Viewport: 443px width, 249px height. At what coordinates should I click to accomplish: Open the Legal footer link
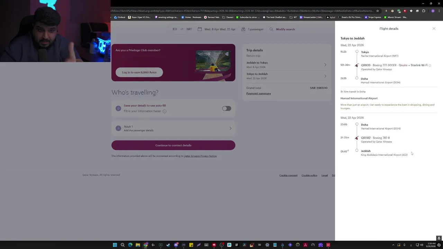[324, 175]
